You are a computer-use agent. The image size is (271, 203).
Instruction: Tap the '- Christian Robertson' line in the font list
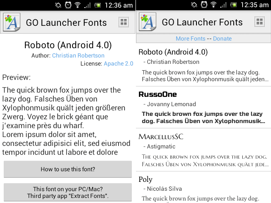(171, 62)
